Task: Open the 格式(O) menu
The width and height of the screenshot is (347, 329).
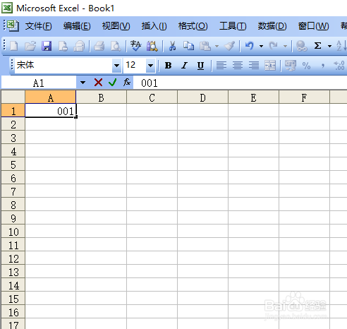Action: pos(193,26)
